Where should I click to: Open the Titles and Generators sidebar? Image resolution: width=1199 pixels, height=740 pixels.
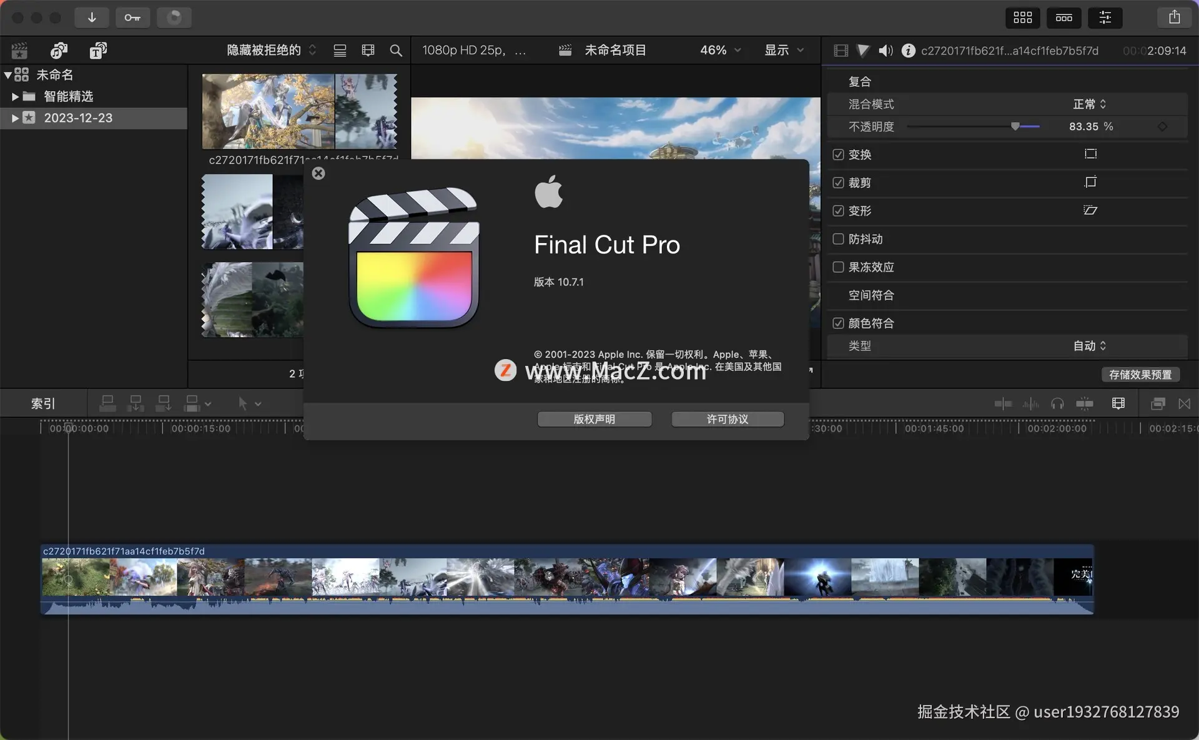pos(98,50)
